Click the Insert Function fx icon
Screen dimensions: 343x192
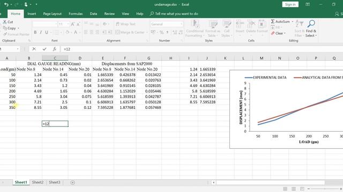(x=55, y=49)
